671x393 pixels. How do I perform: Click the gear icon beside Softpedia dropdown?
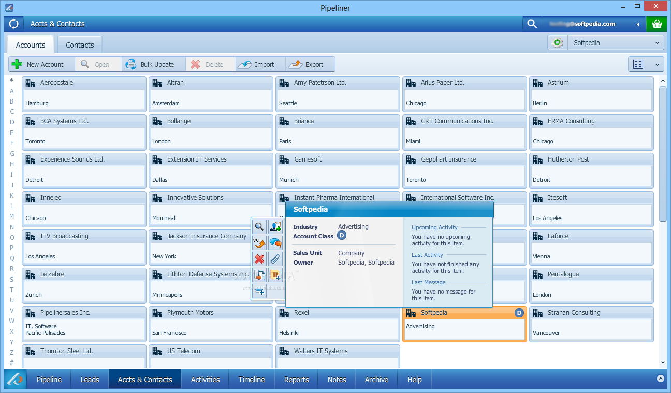point(558,43)
